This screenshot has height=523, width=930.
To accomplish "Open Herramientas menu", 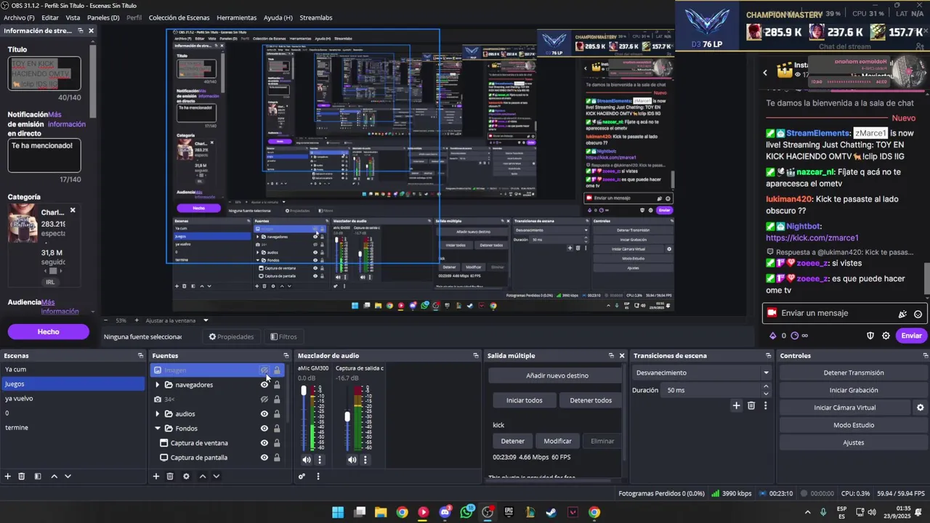I will tap(236, 17).
